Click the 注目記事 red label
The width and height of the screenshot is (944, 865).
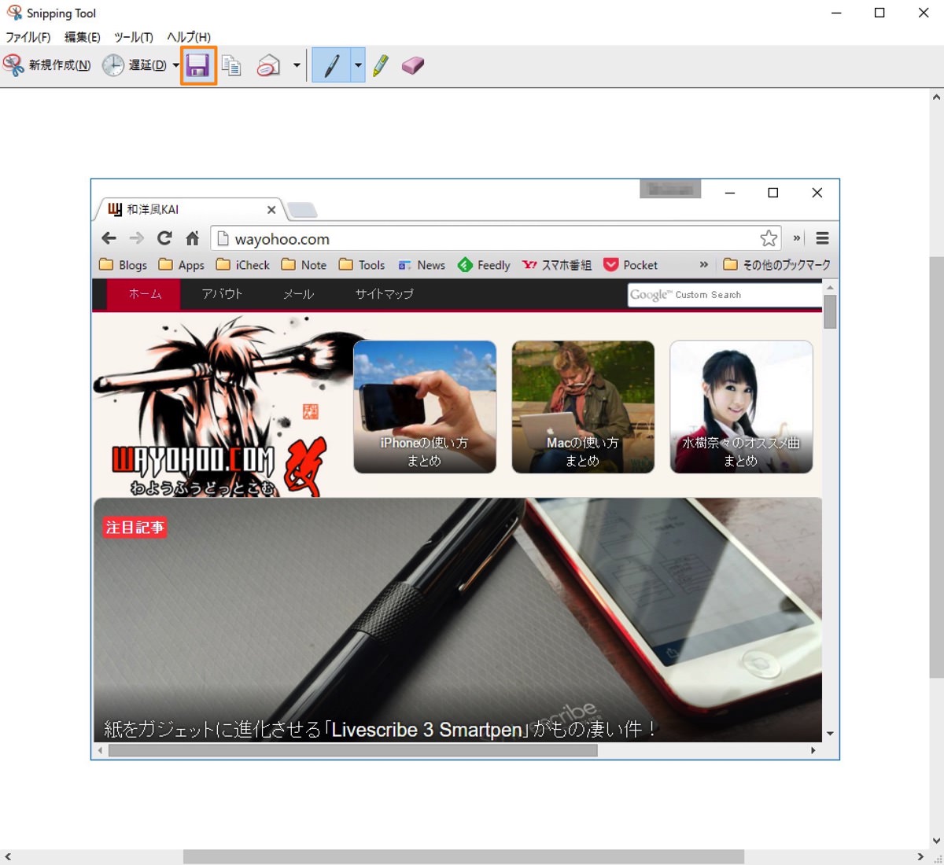tap(135, 527)
